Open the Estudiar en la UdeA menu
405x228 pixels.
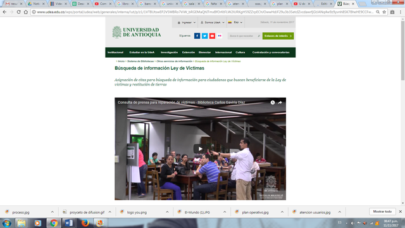tap(142, 53)
